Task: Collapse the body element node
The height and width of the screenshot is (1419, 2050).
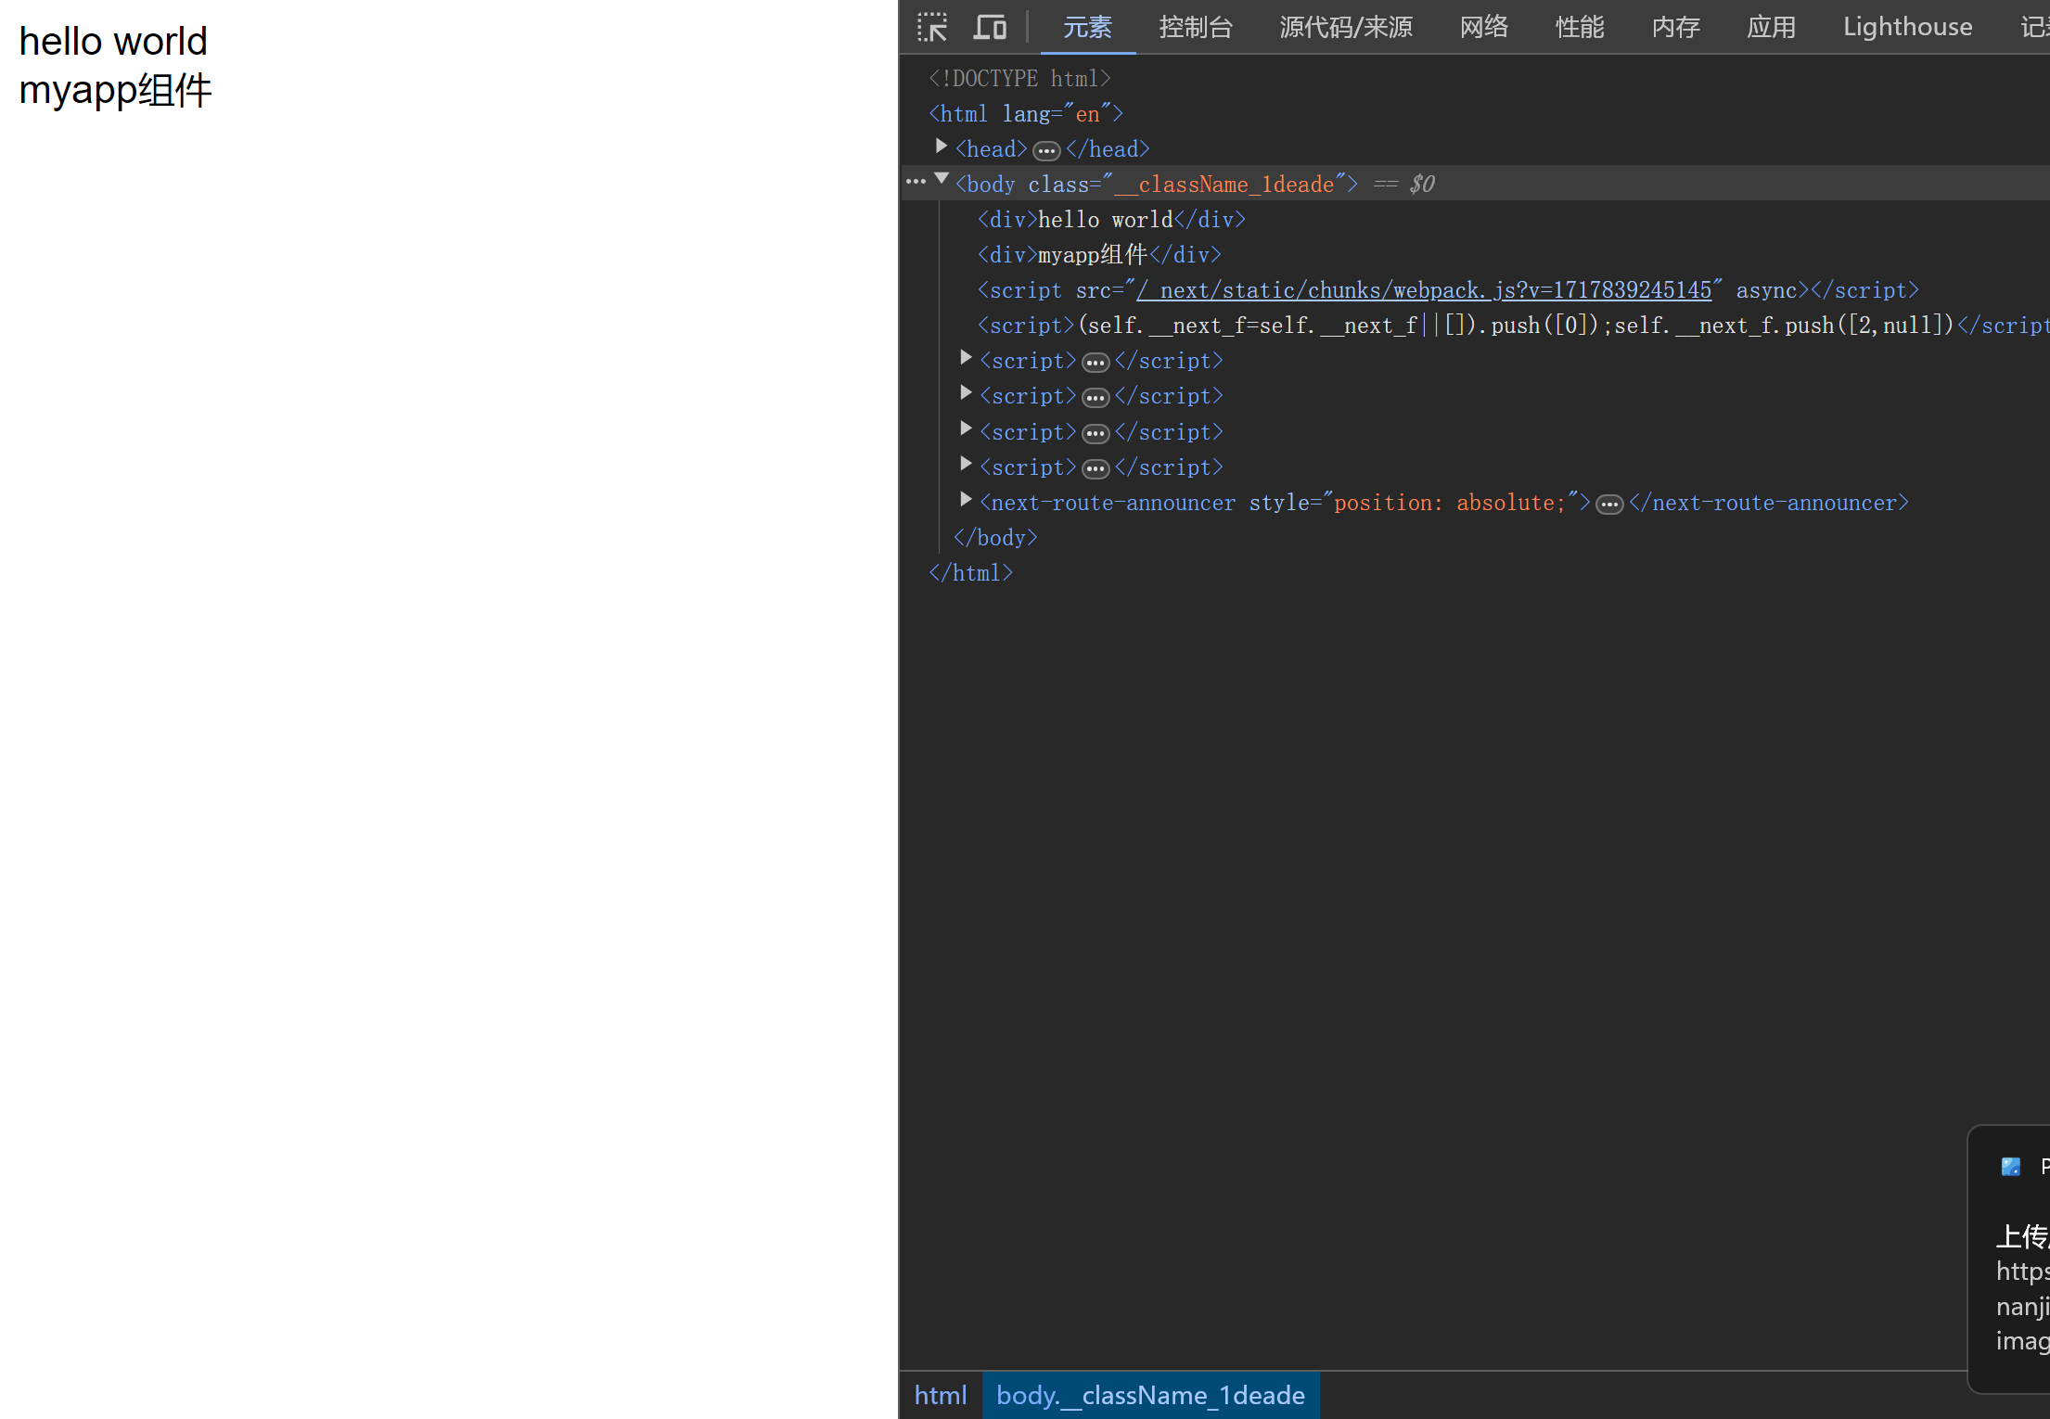Action: [942, 179]
